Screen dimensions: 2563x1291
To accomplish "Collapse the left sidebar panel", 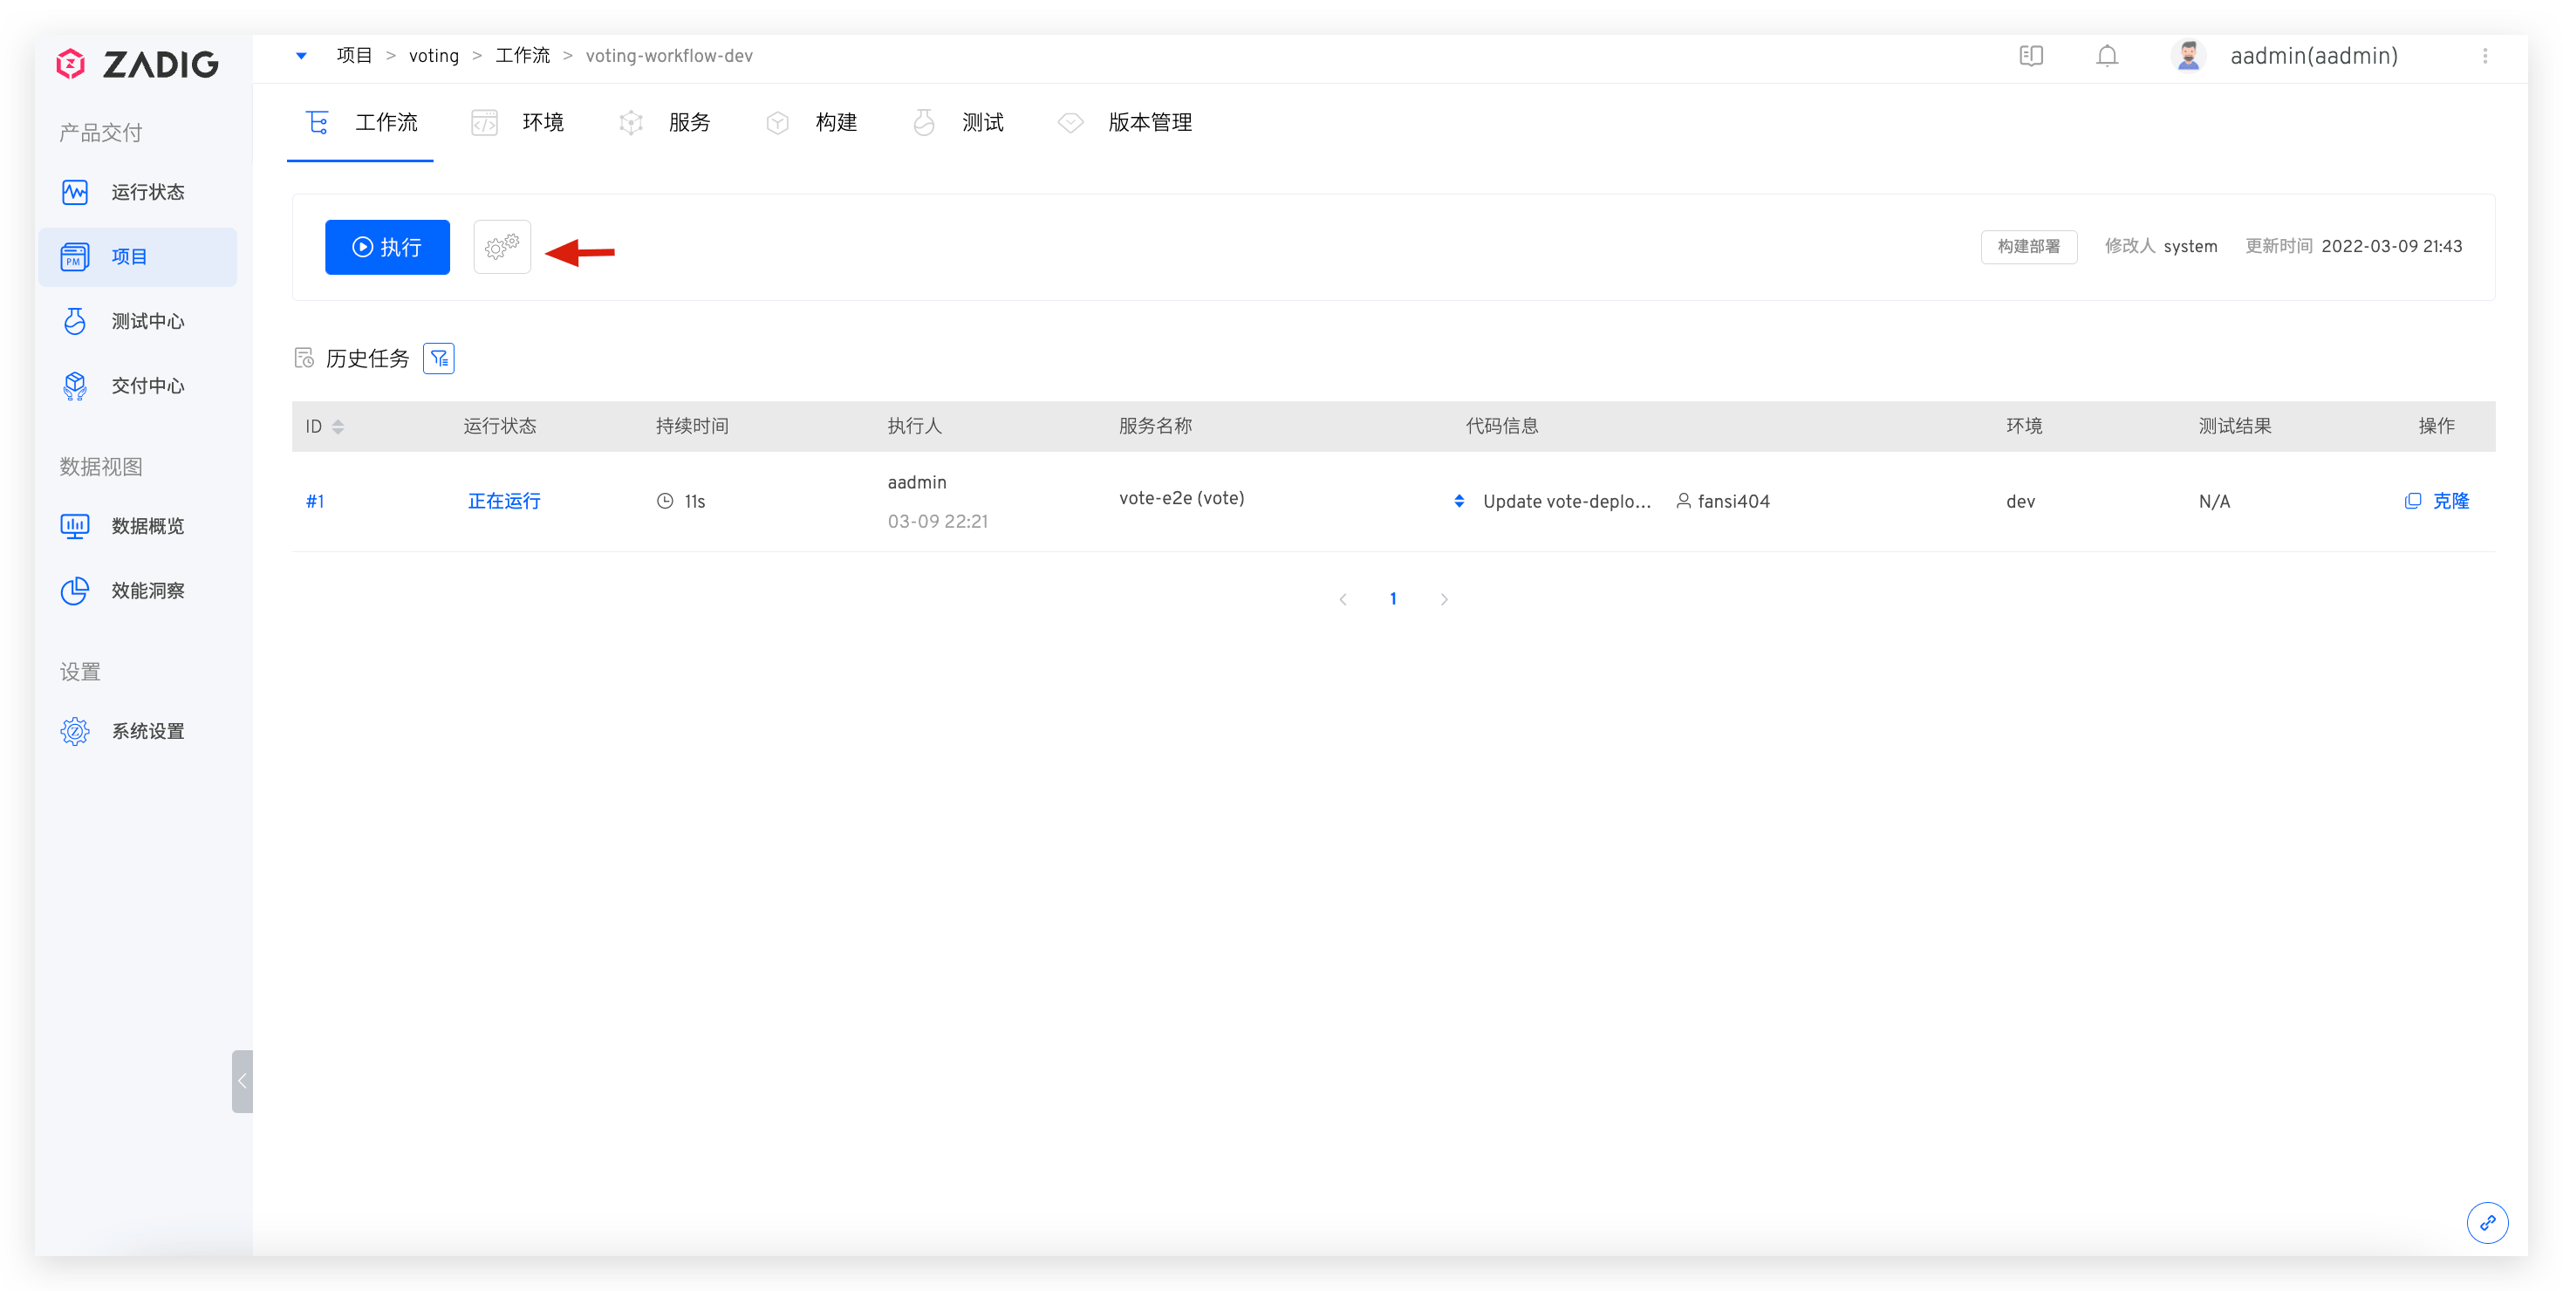I will click(242, 1081).
